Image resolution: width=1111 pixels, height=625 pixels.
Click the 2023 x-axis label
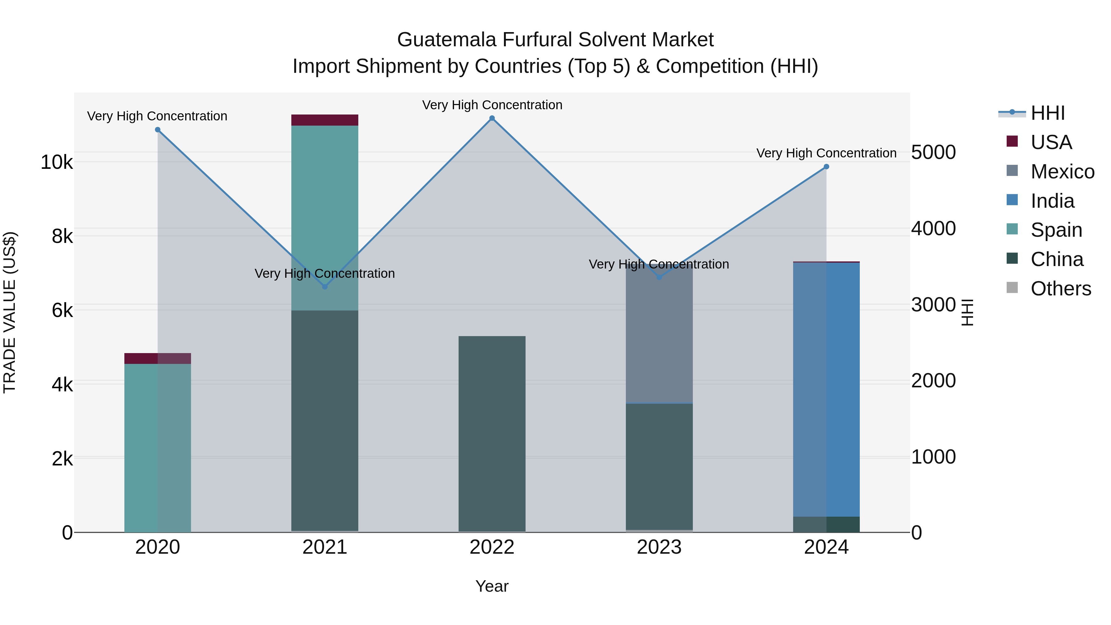click(x=659, y=547)
